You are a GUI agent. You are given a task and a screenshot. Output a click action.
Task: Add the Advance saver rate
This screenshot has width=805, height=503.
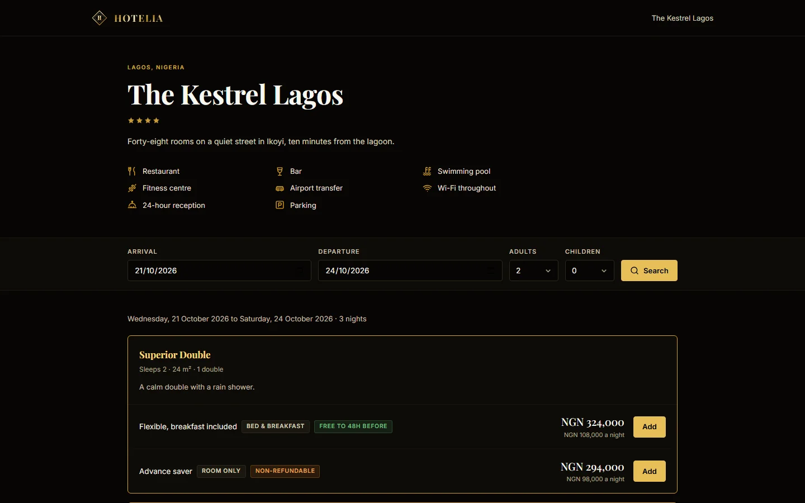[x=649, y=471]
